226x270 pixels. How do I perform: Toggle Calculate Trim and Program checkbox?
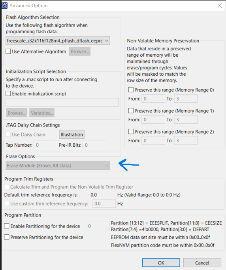[x=7, y=187]
